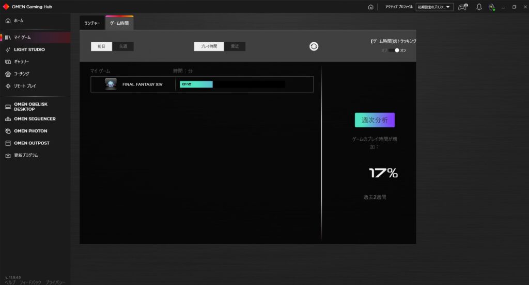Select the 先週 period option
The image size is (529, 285).
pos(123,46)
